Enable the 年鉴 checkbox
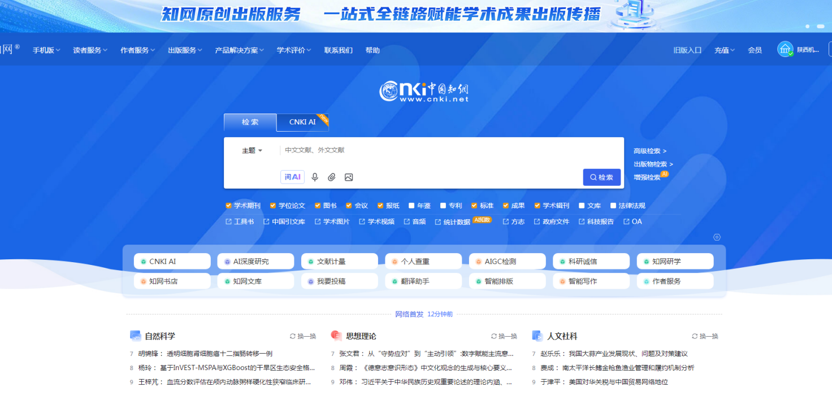 coord(411,206)
